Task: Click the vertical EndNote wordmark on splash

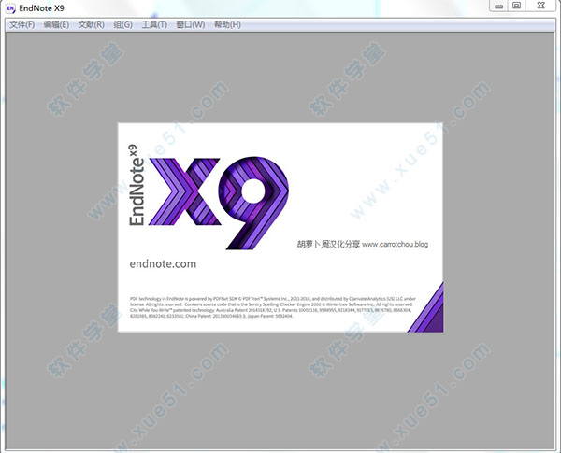Action: point(137,187)
